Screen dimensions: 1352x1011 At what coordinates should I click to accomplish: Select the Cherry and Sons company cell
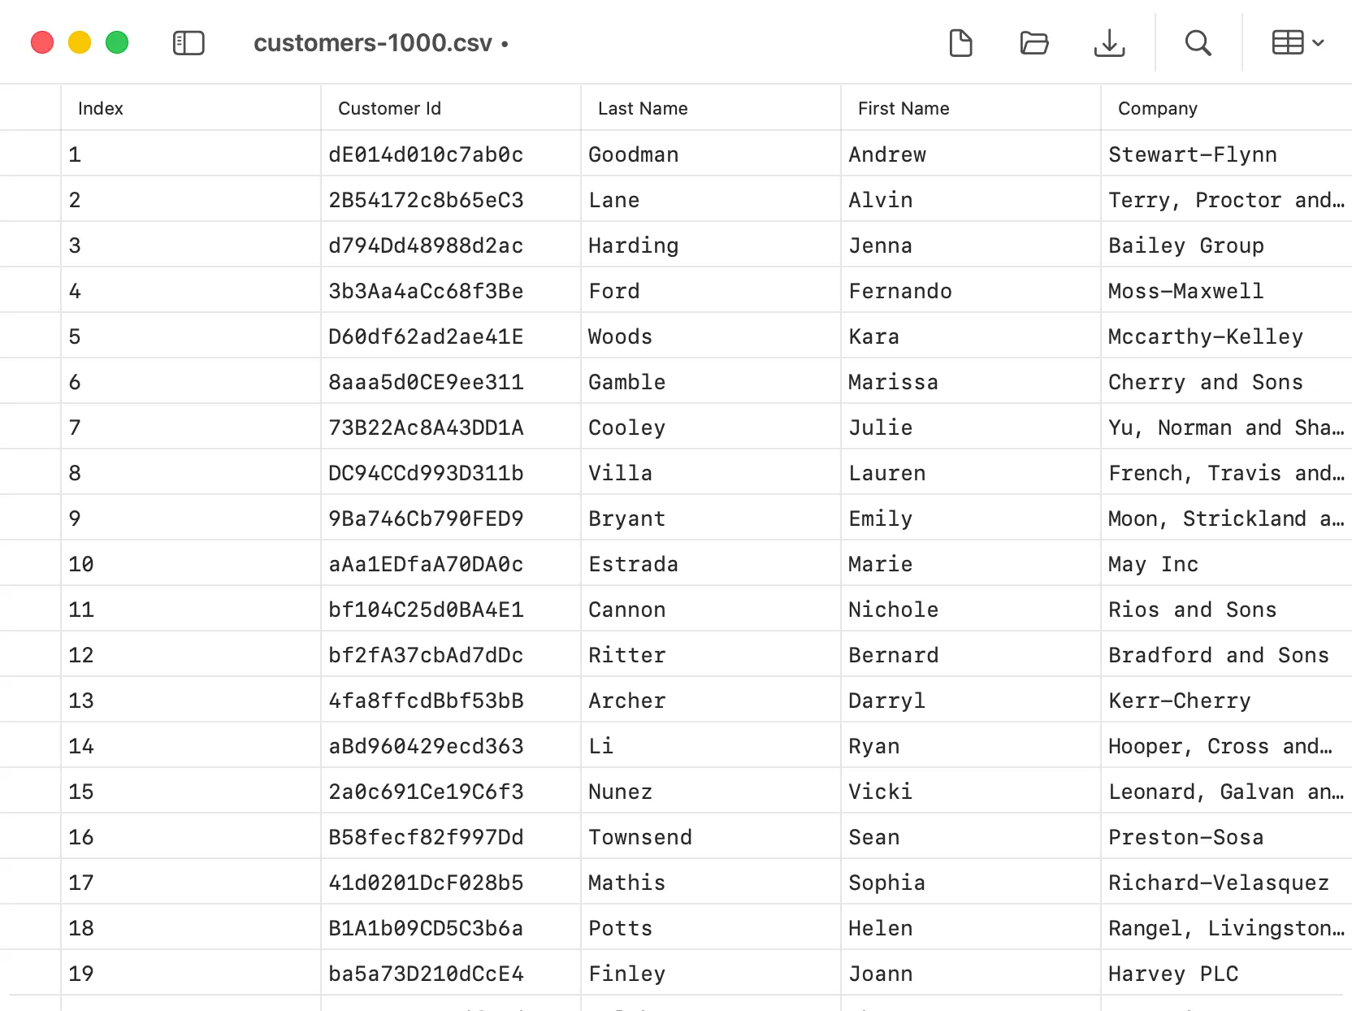point(1227,381)
